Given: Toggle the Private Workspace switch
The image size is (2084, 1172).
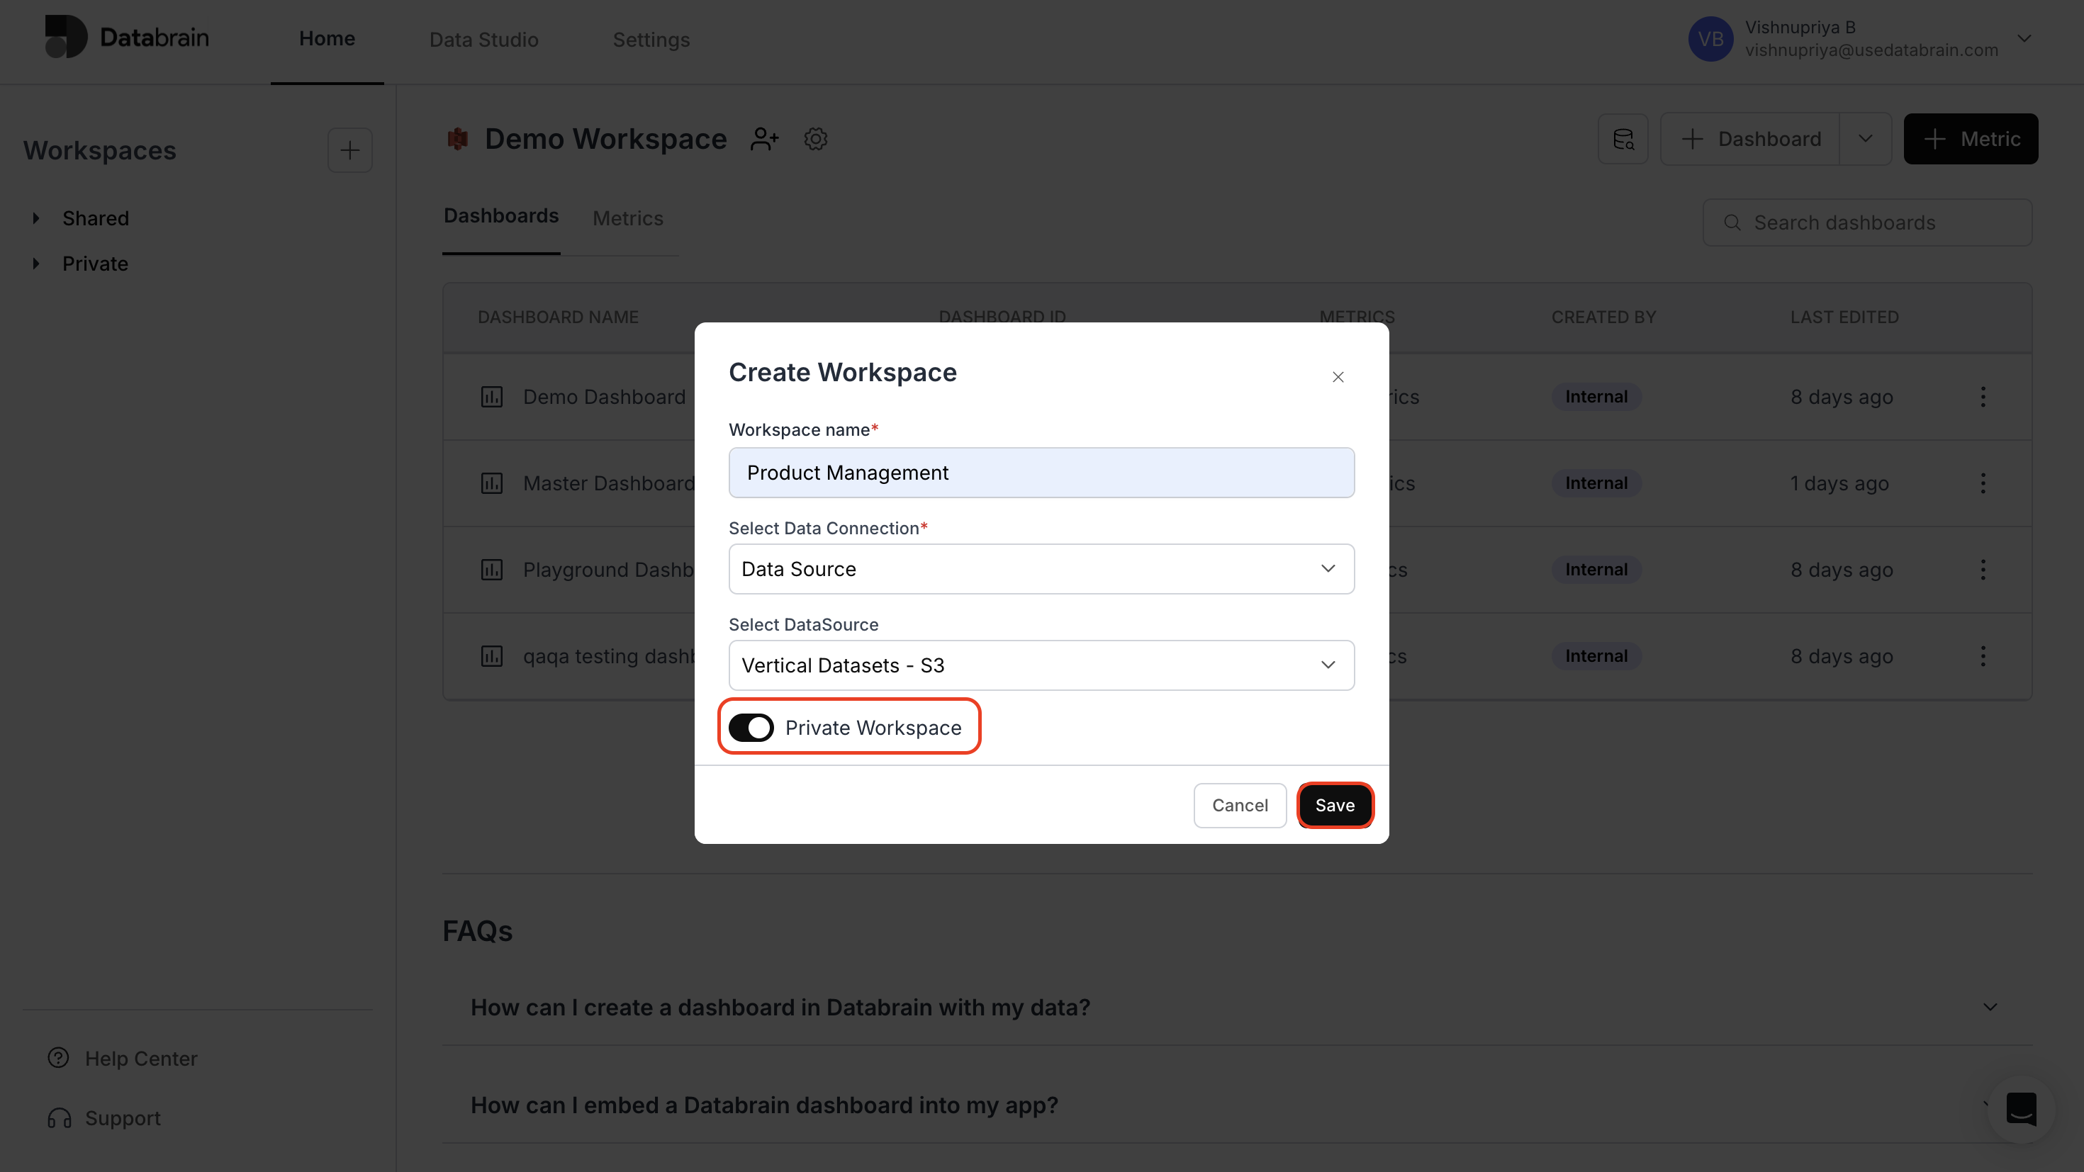Looking at the screenshot, I should pos(751,727).
